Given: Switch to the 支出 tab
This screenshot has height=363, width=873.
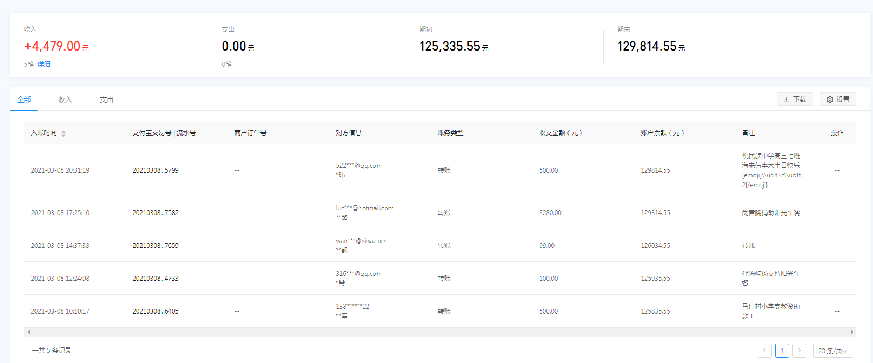Looking at the screenshot, I should (x=107, y=99).
